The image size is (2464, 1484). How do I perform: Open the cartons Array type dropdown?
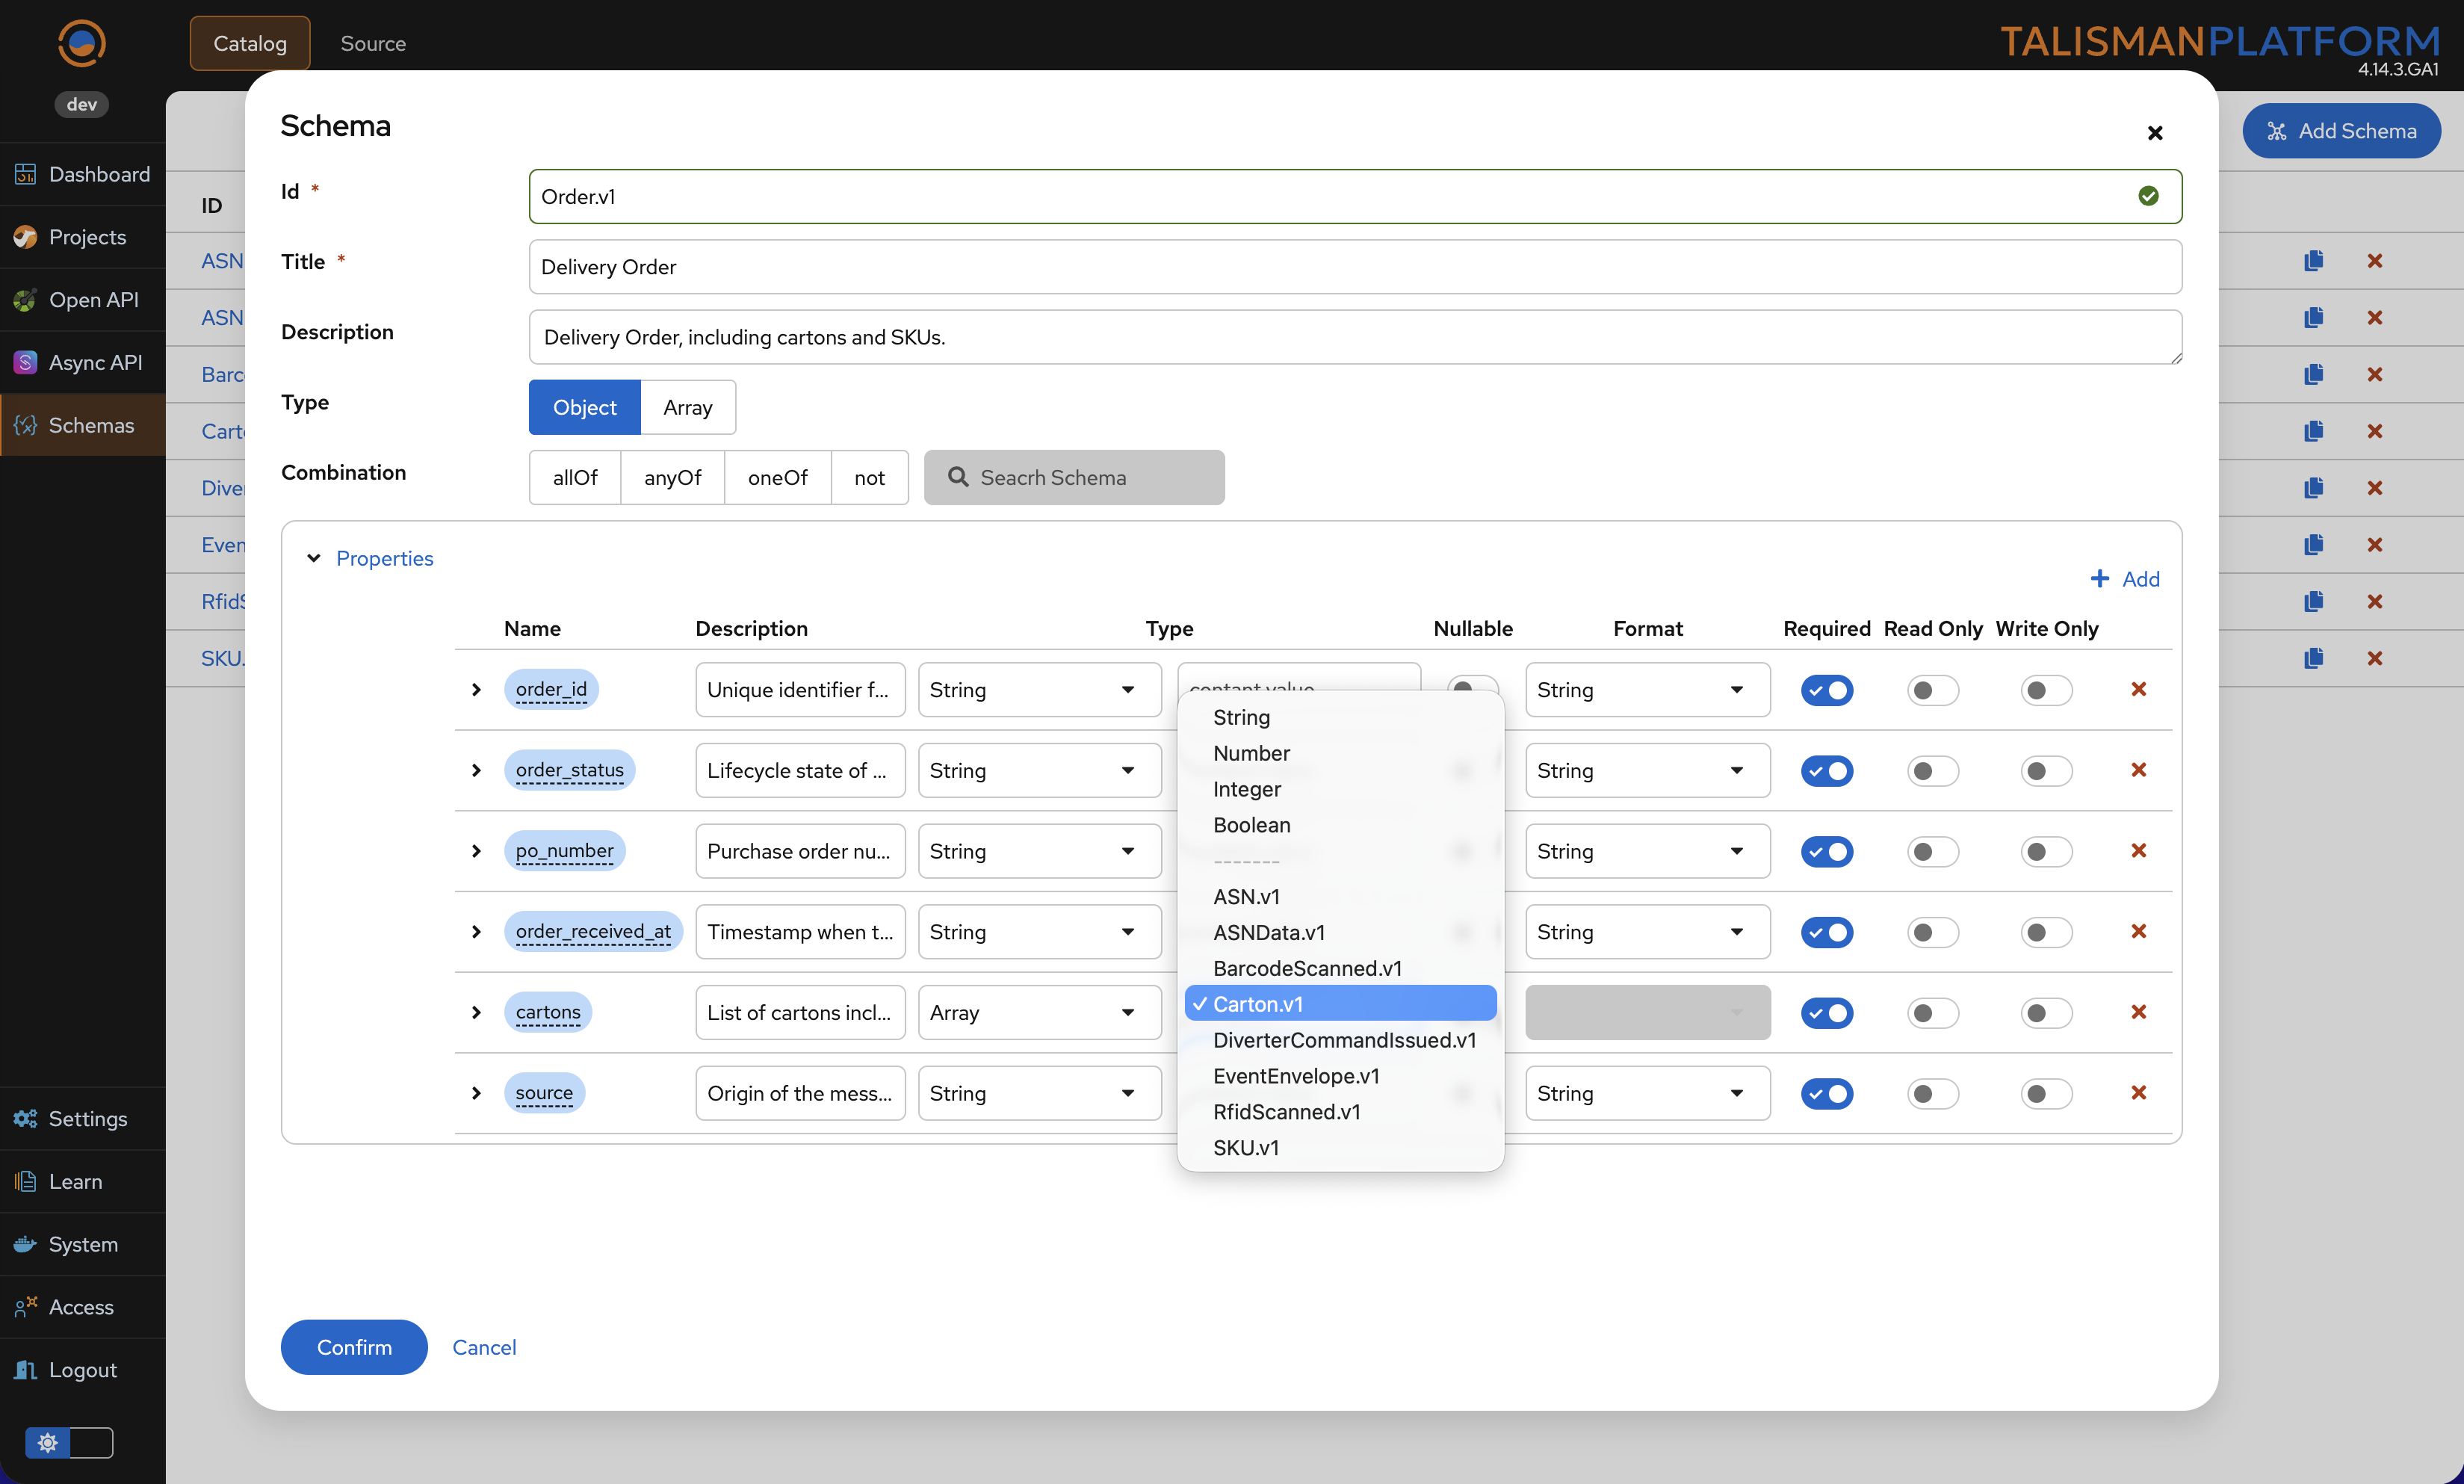pos(1038,1013)
